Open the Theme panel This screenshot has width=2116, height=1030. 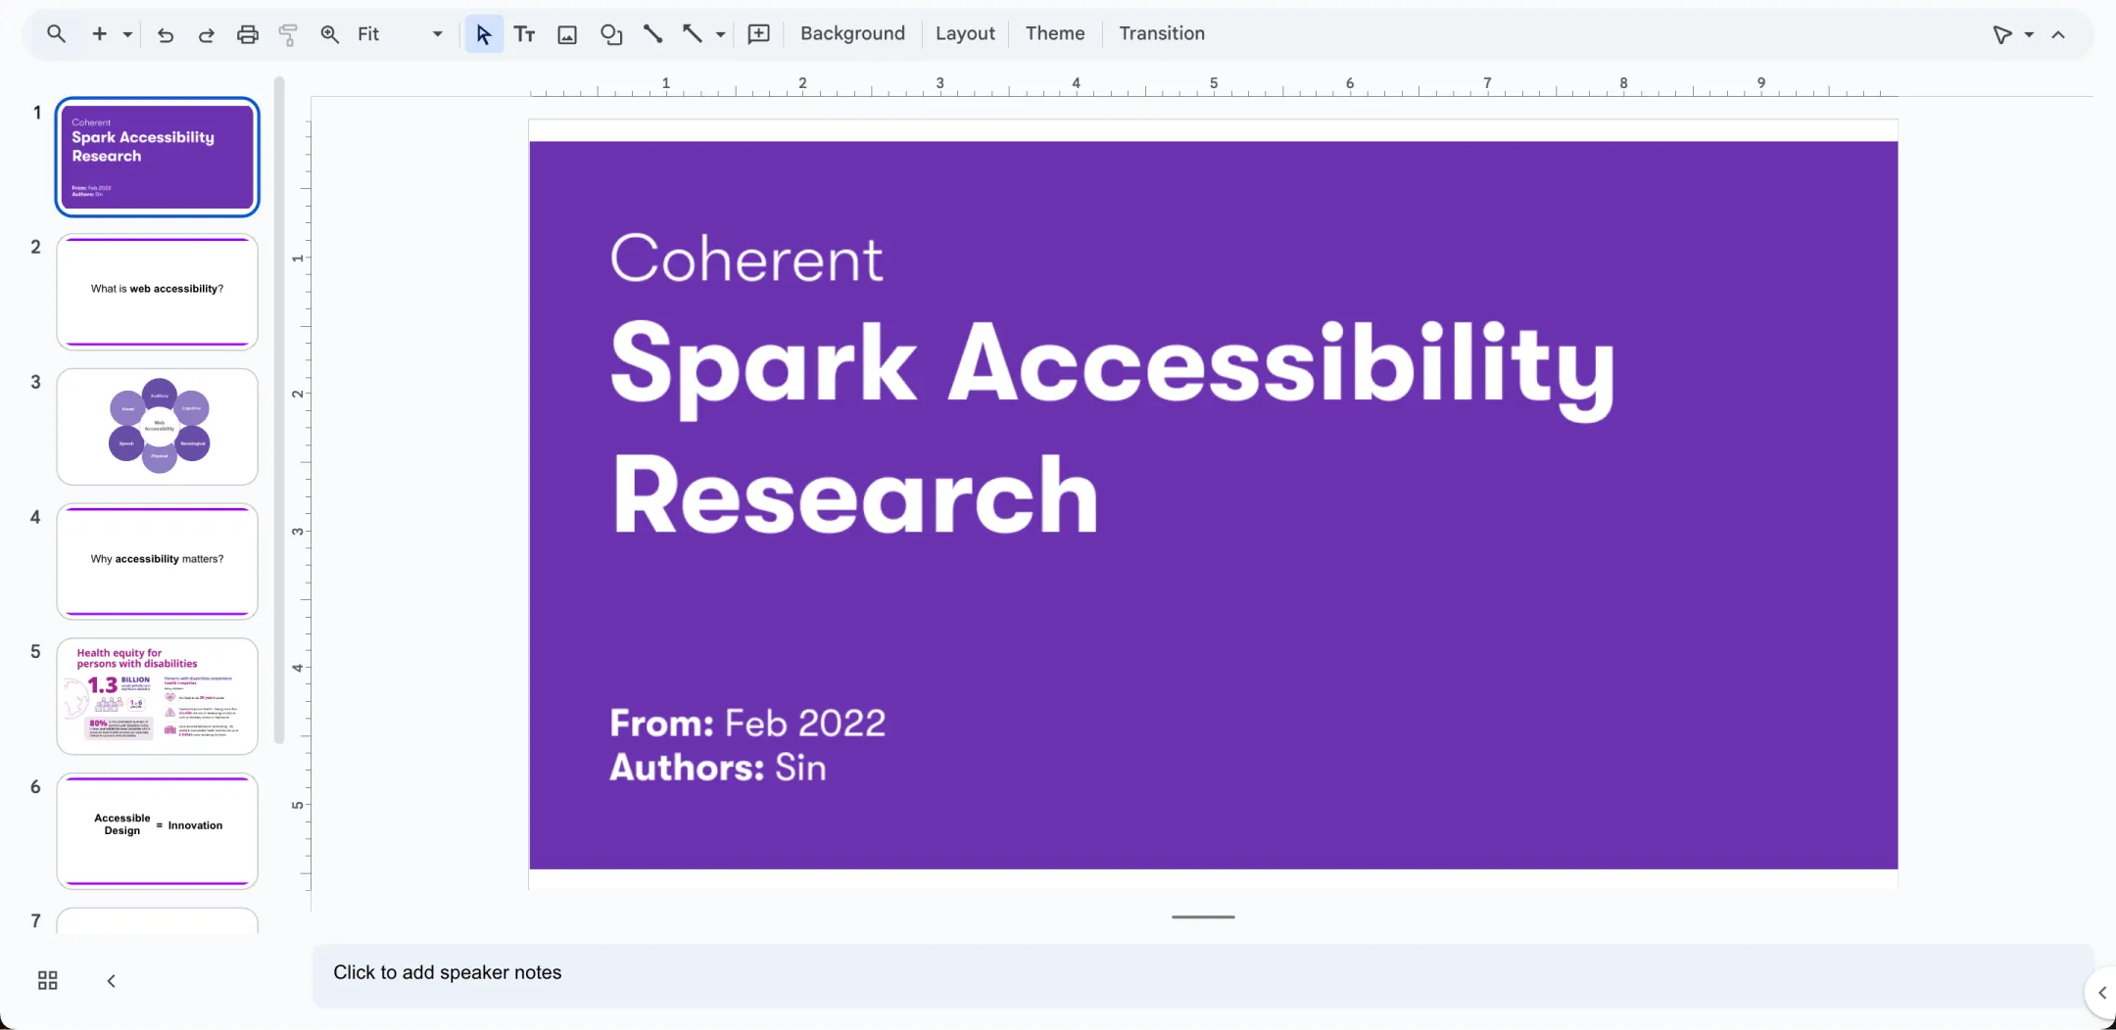click(1055, 33)
